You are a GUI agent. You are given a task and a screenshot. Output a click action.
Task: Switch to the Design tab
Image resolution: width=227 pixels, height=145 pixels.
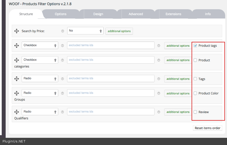[98, 14]
